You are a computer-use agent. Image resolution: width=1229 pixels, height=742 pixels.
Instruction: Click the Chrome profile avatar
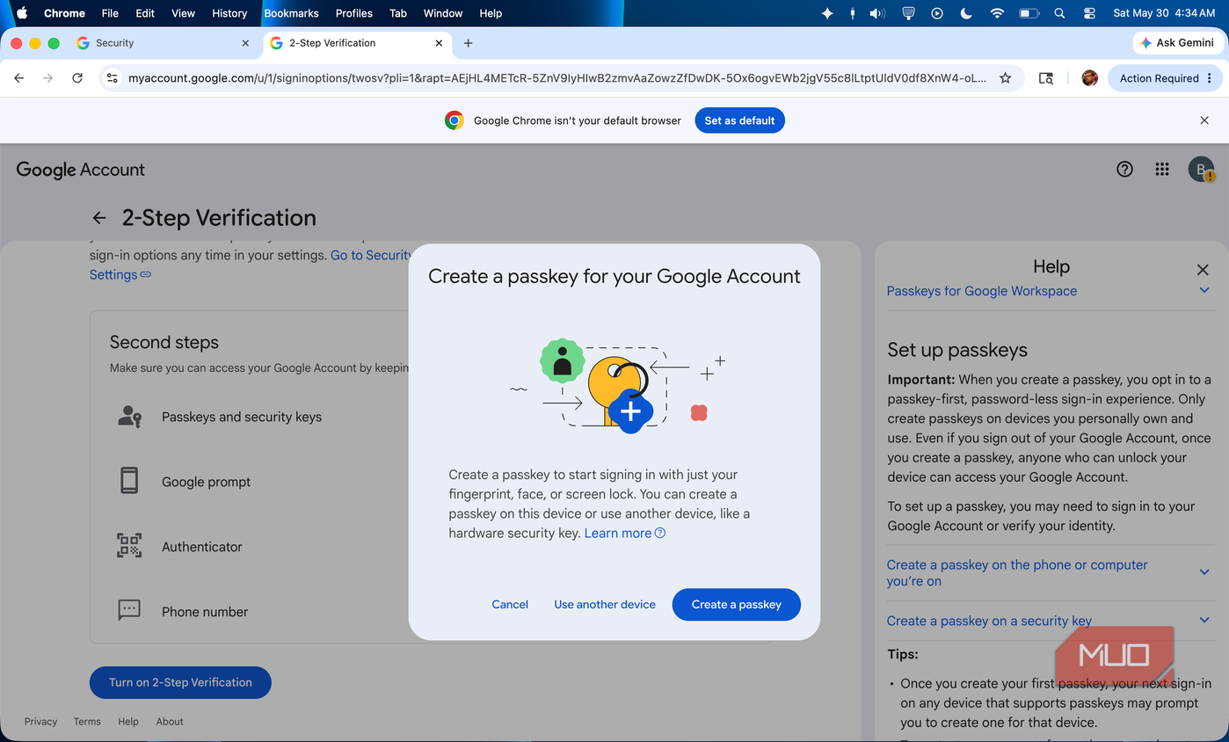coord(1090,78)
